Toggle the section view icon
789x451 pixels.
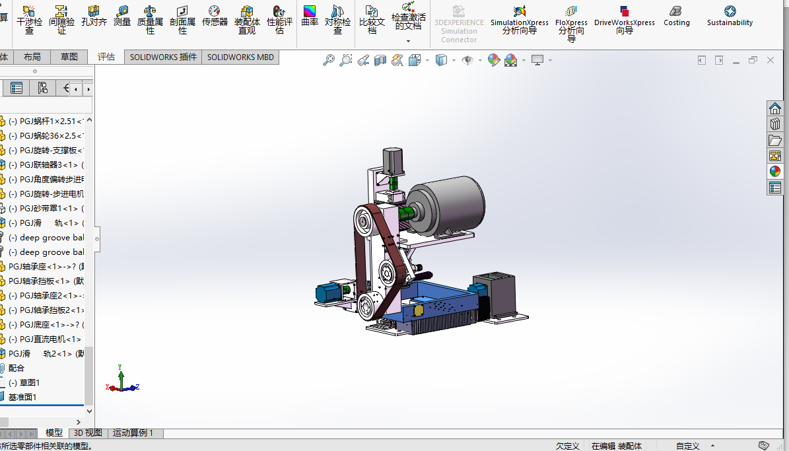coord(380,61)
